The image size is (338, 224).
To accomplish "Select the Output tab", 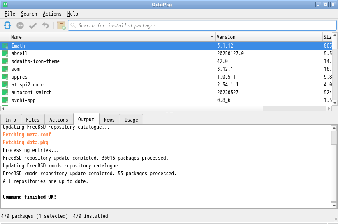I will (86, 119).
